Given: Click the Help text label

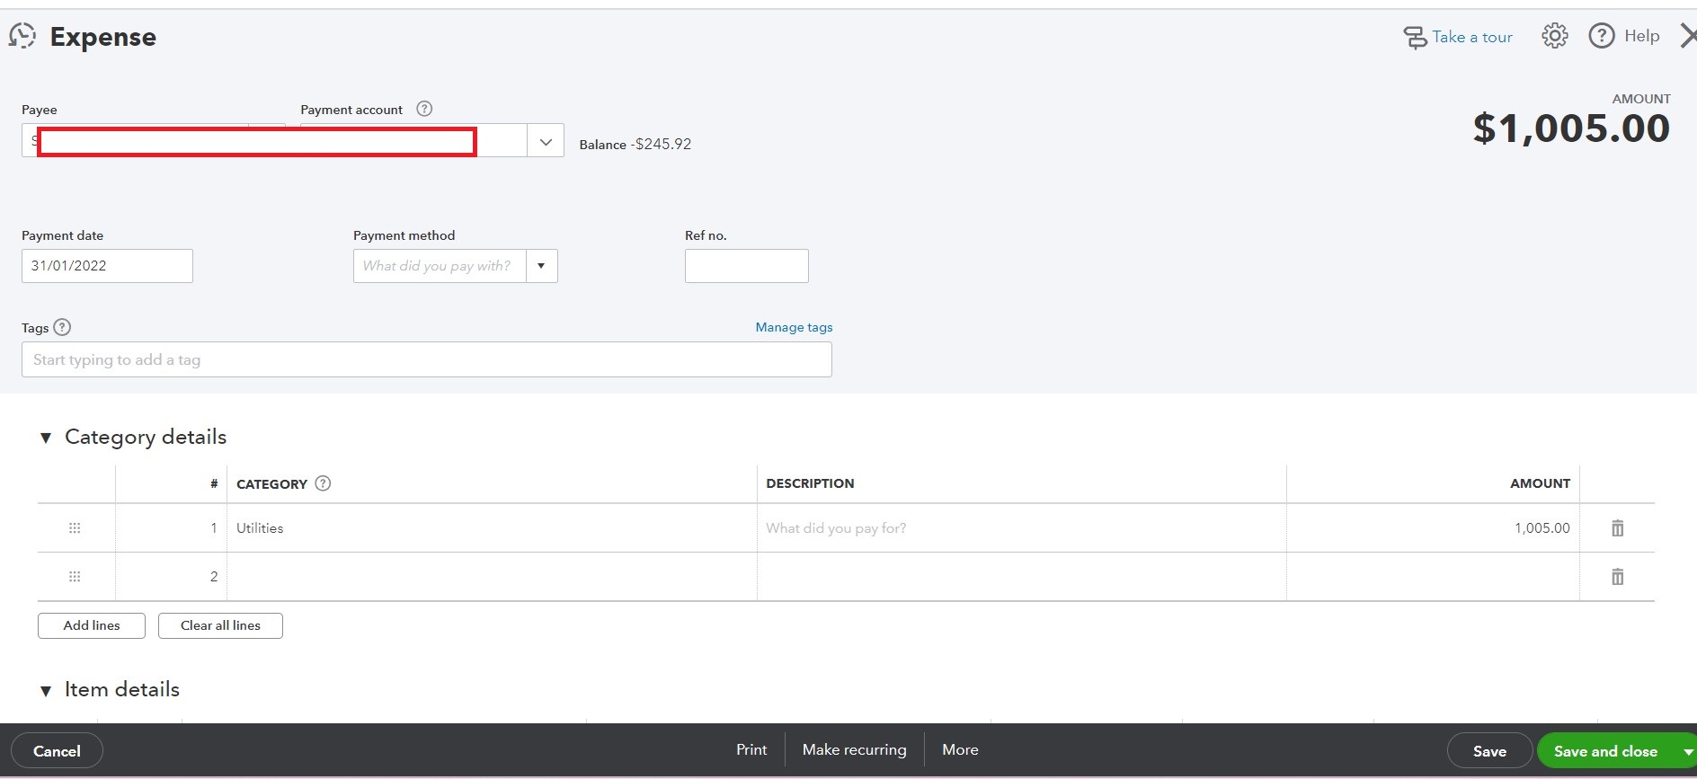Looking at the screenshot, I should 1641,36.
